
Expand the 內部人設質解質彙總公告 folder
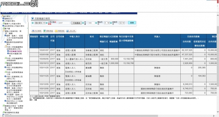tap(5, 72)
